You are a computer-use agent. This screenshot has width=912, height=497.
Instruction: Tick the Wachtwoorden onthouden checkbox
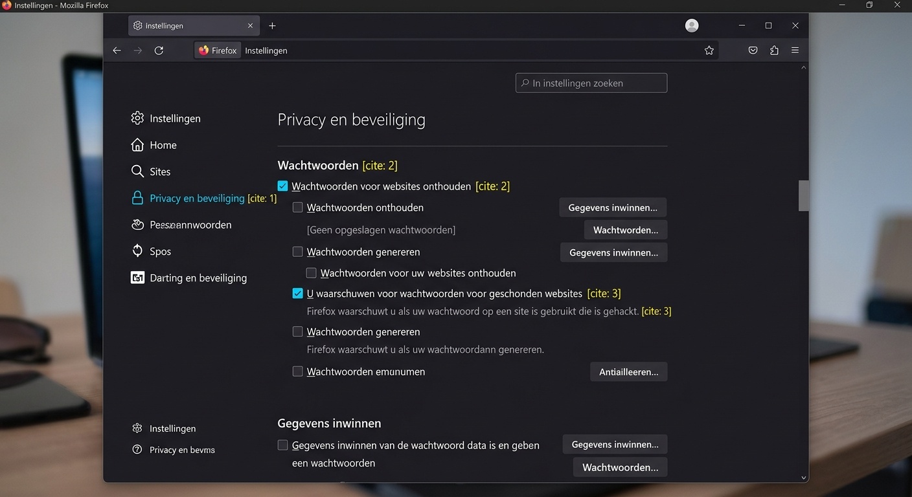pyautogui.click(x=298, y=208)
